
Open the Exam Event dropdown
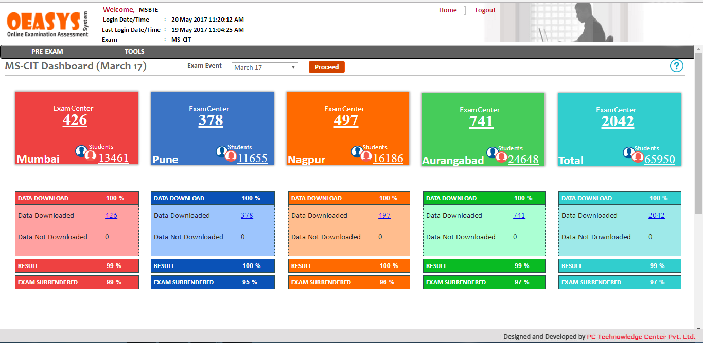coord(265,67)
